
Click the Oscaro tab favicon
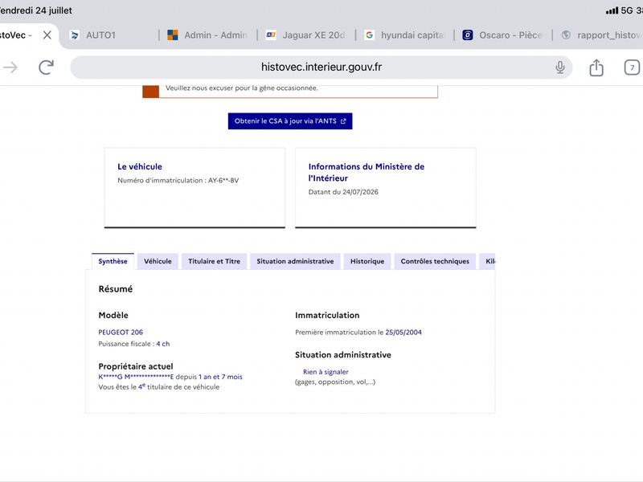click(x=468, y=35)
